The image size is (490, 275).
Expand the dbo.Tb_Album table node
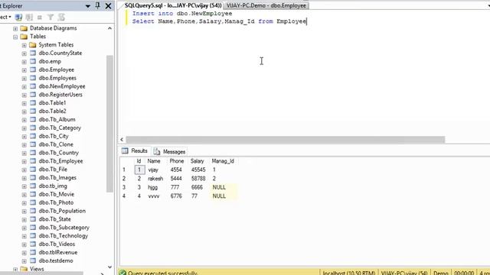(x=24, y=120)
